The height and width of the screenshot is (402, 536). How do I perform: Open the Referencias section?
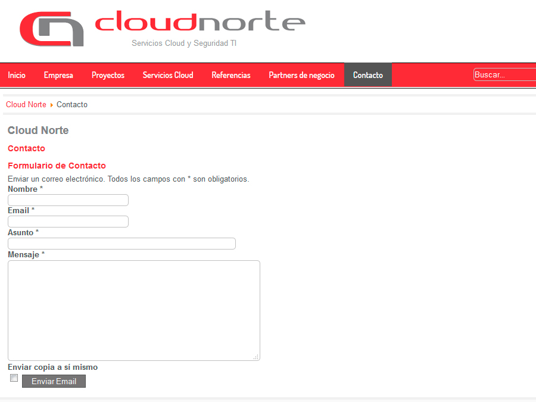point(231,75)
